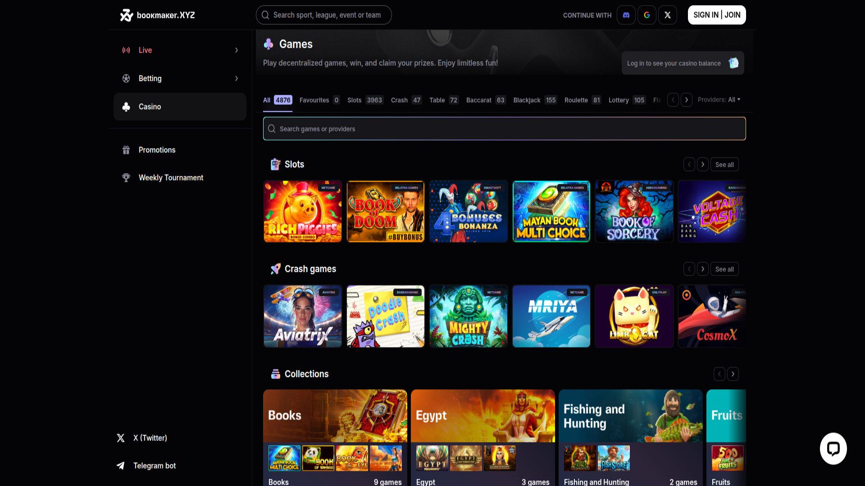The width and height of the screenshot is (865, 486).
Task: Select the Live section icon in sidebar
Action: point(126,50)
